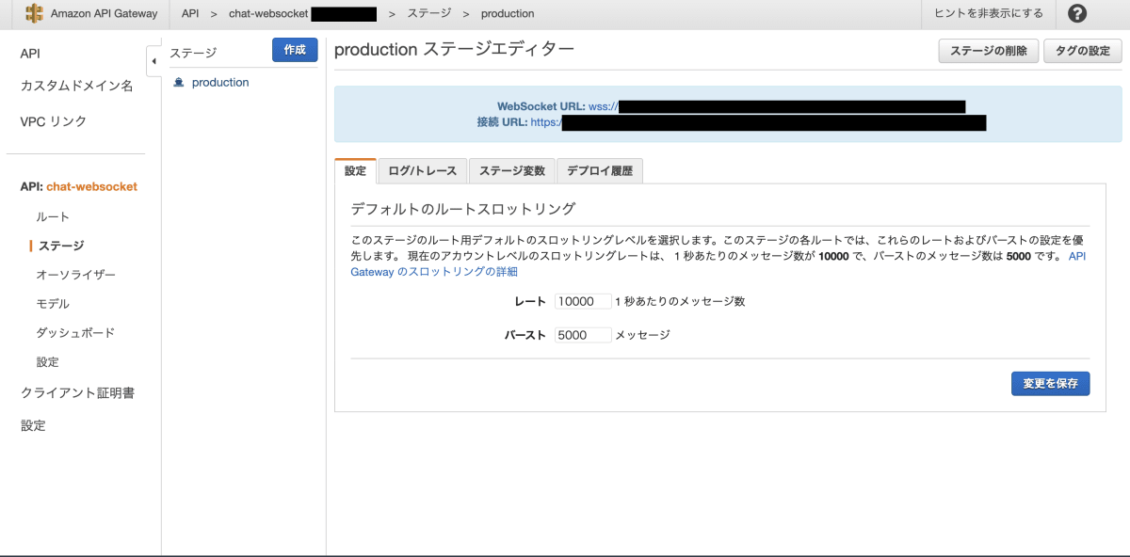Open オーソライザー in the sidebar

click(x=75, y=275)
